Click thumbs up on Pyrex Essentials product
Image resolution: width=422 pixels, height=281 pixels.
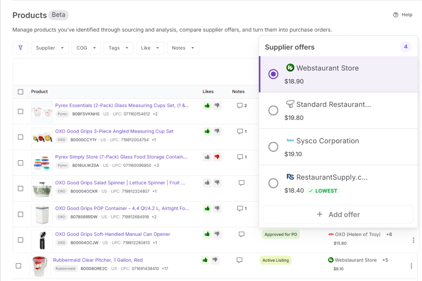click(207, 105)
